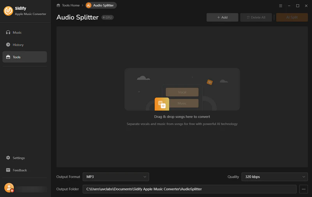The width and height of the screenshot is (312, 197).
Task: Open the Quality 320 kbps dropdown
Action: coord(275,177)
